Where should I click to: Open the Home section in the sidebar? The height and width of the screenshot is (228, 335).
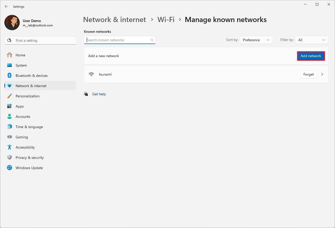point(20,55)
